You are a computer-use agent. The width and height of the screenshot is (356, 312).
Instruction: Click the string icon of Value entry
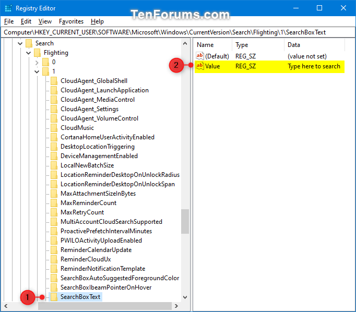coord(200,66)
